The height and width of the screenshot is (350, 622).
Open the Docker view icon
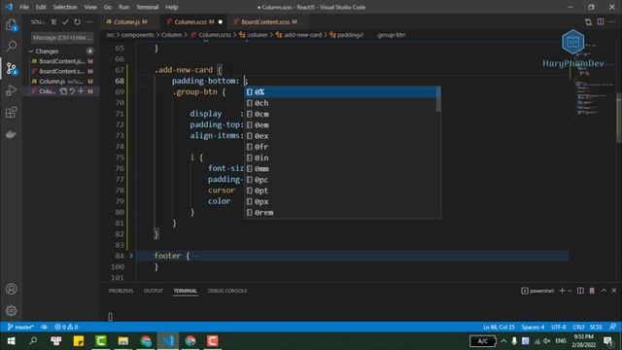(x=11, y=134)
